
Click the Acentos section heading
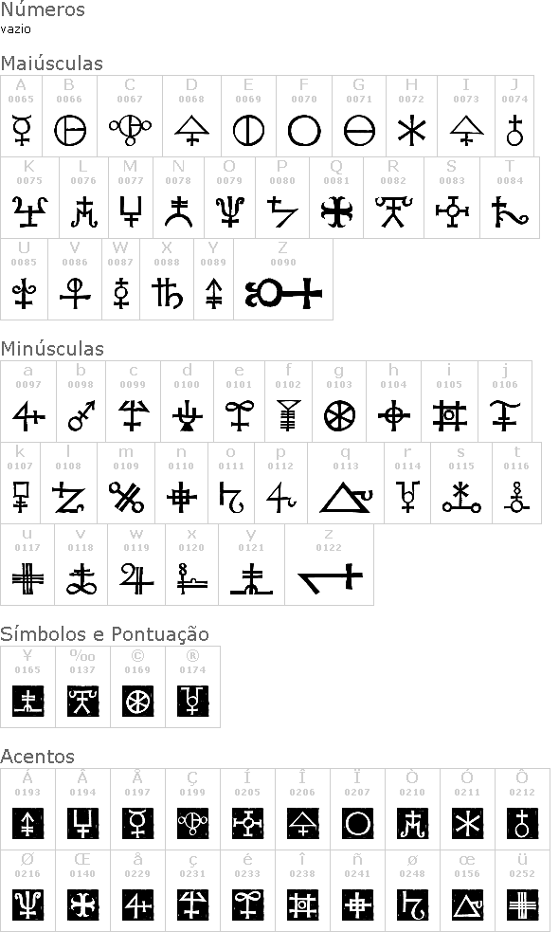[38, 756]
